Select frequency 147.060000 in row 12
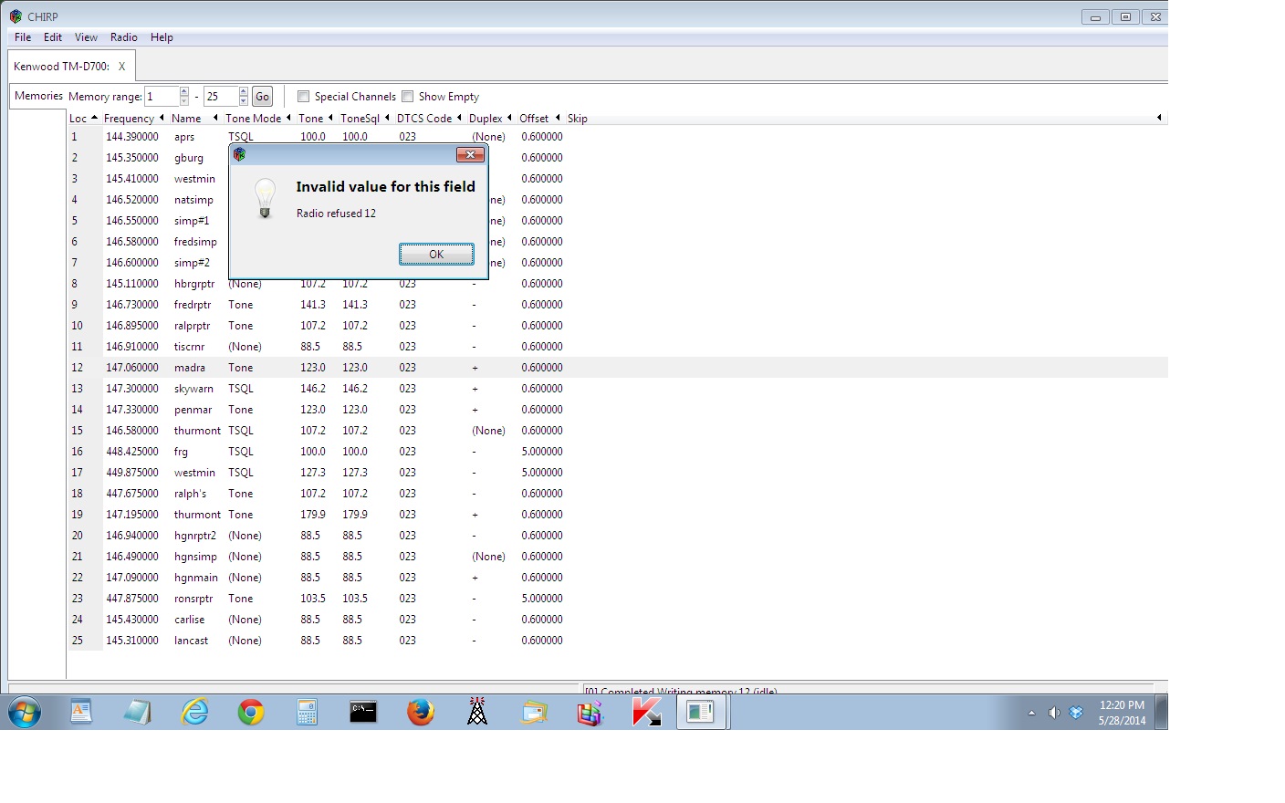This screenshot has width=1285, height=803. (x=132, y=368)
